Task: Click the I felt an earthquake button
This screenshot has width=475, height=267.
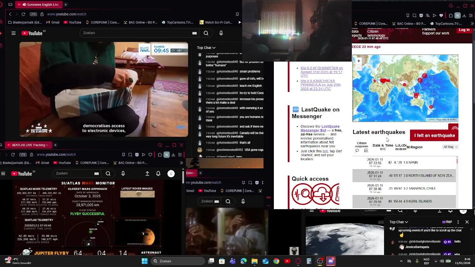Action: (434, 135)
